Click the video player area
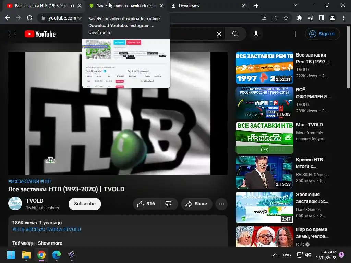The width and height of the screenshot is (351, 263). click(x=118, y=113)
